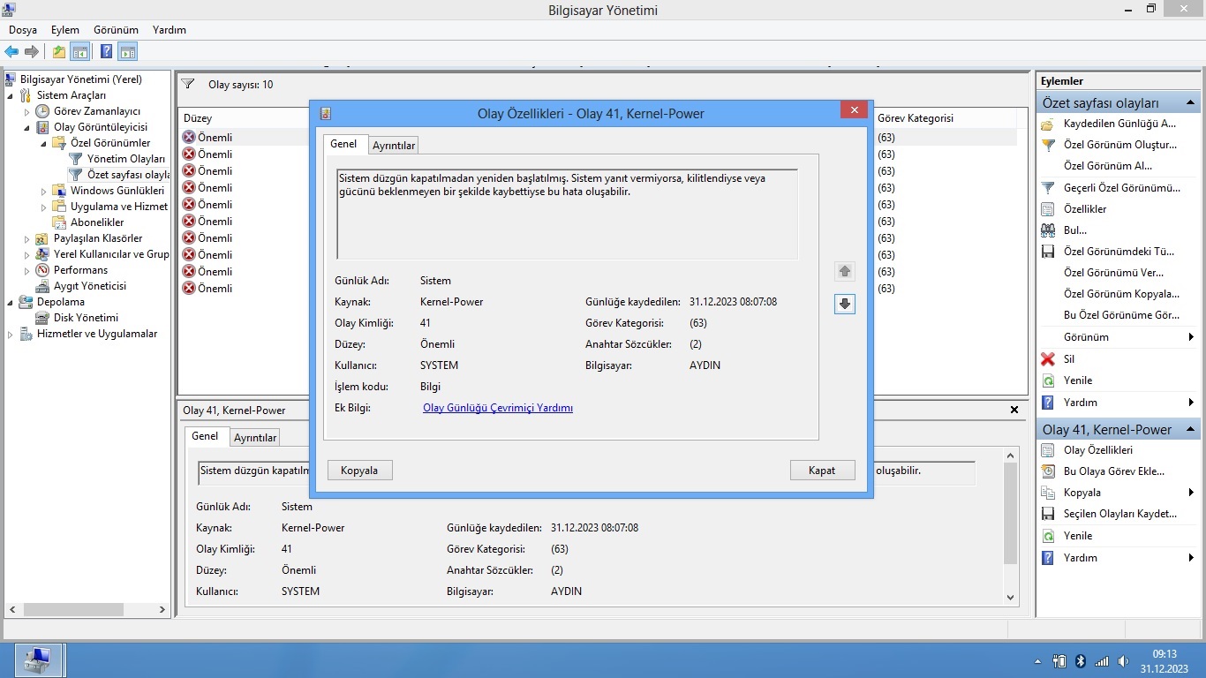1206x678 pixels.
Task: Click Yenile under Özet sayfası olayları
Action: point(1078,380)
